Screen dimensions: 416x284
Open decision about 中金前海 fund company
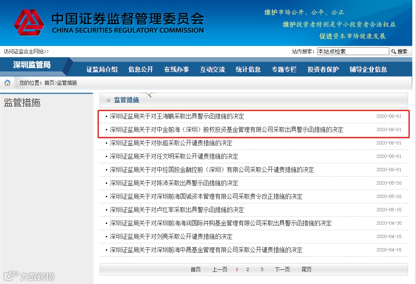226,129
